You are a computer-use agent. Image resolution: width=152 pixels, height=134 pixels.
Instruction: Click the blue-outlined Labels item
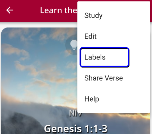tap(104, 57)
